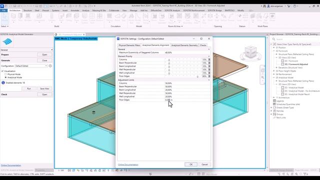Click checkbox icon of 3D / Formwork Adjusted
Screen dimensions: 320x180
click(x=282, y=64)
